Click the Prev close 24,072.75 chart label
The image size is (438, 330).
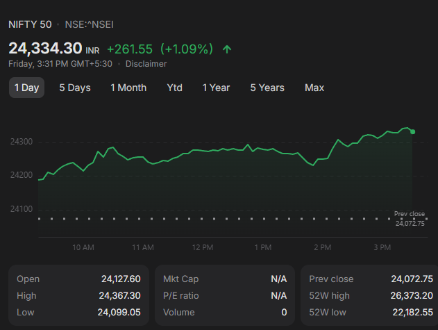tap(410, 219)
